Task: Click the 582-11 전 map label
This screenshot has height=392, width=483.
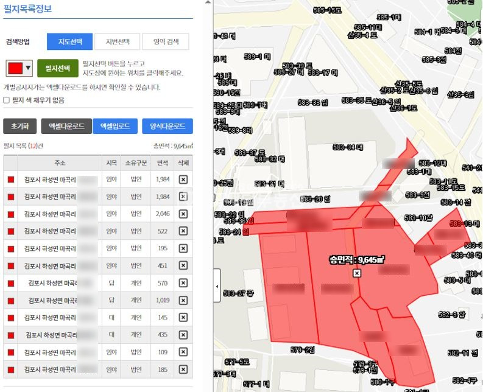Action: 463,352
